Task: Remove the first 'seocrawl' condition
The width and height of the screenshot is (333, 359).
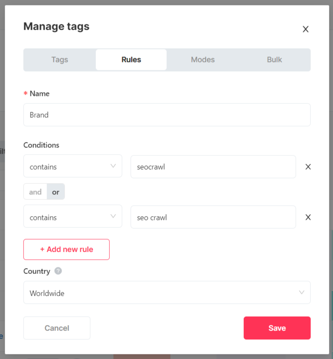Action: click(x=308, y=166)
